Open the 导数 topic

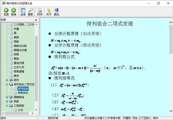click(16, 42)
